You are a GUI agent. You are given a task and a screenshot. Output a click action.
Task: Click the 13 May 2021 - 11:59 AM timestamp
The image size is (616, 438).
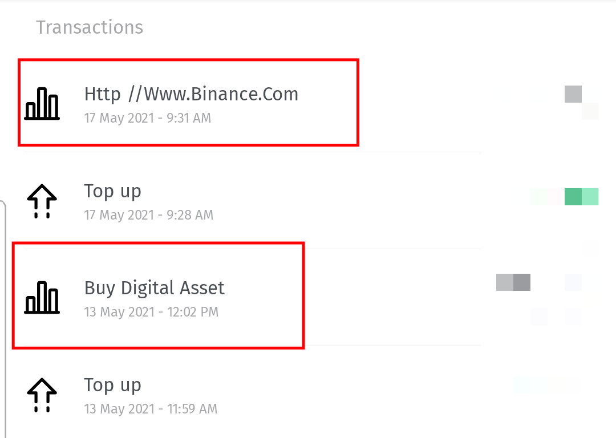click(x=151, y=409)
